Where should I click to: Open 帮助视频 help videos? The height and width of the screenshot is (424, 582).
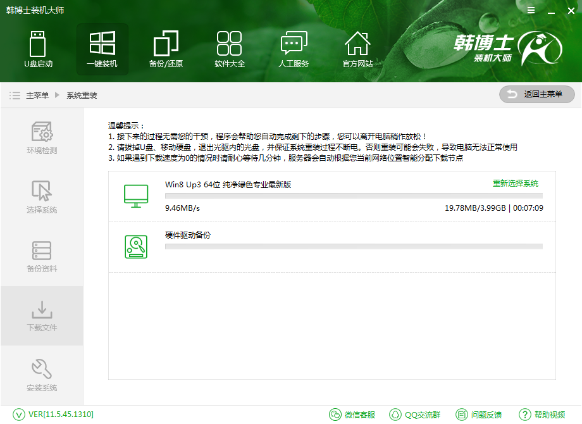tap(542, 414)
